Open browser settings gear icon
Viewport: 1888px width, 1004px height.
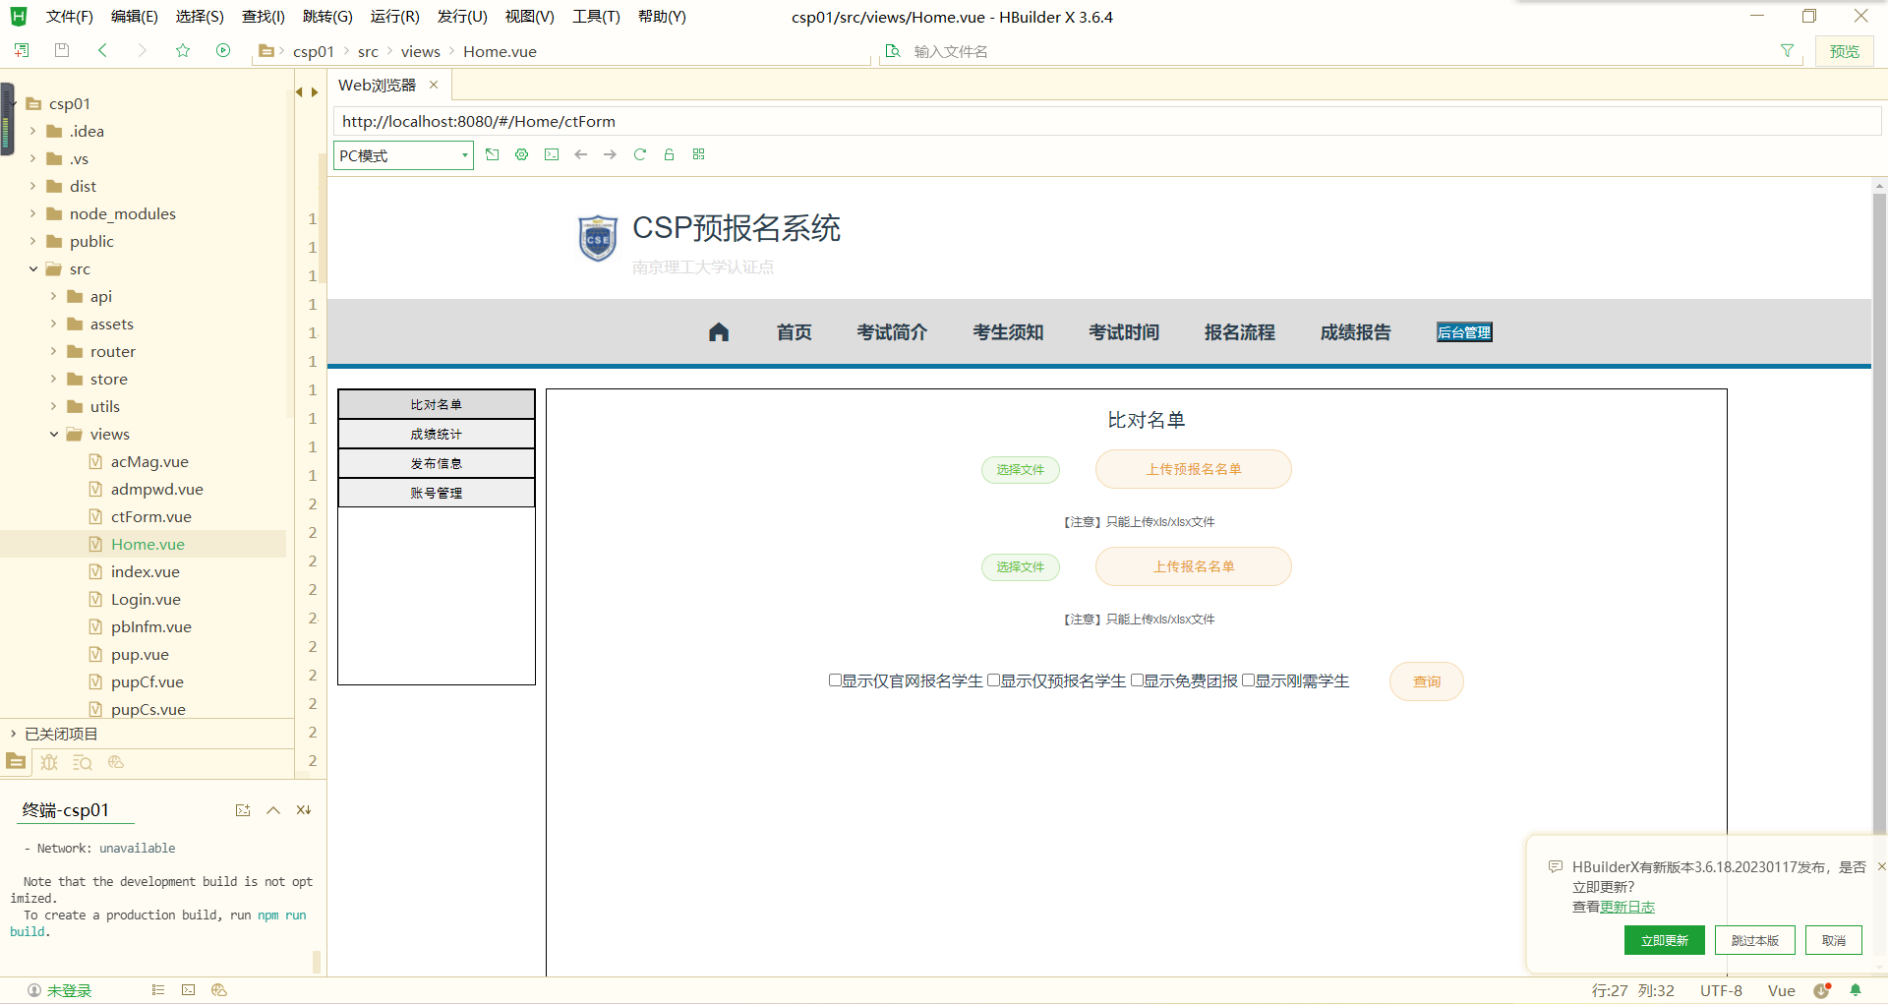[x=522, y=154]
